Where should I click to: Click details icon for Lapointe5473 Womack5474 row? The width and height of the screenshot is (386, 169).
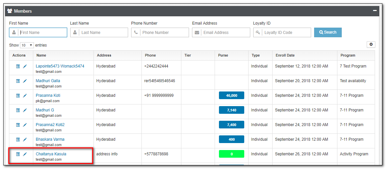(x=18, y=67)
